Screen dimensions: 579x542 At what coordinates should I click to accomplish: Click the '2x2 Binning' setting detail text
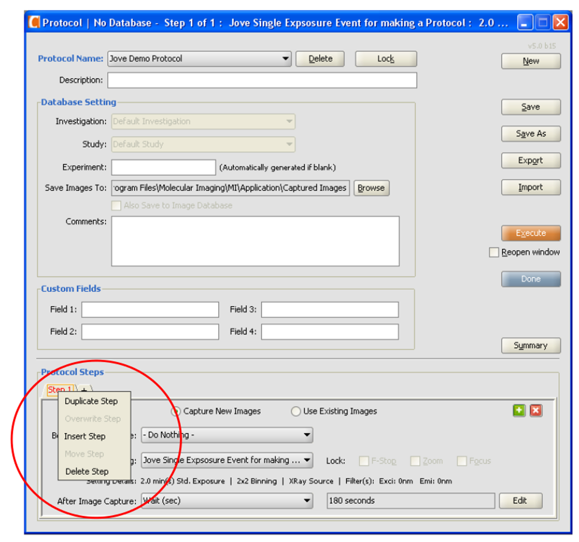[x=257, y=481]
